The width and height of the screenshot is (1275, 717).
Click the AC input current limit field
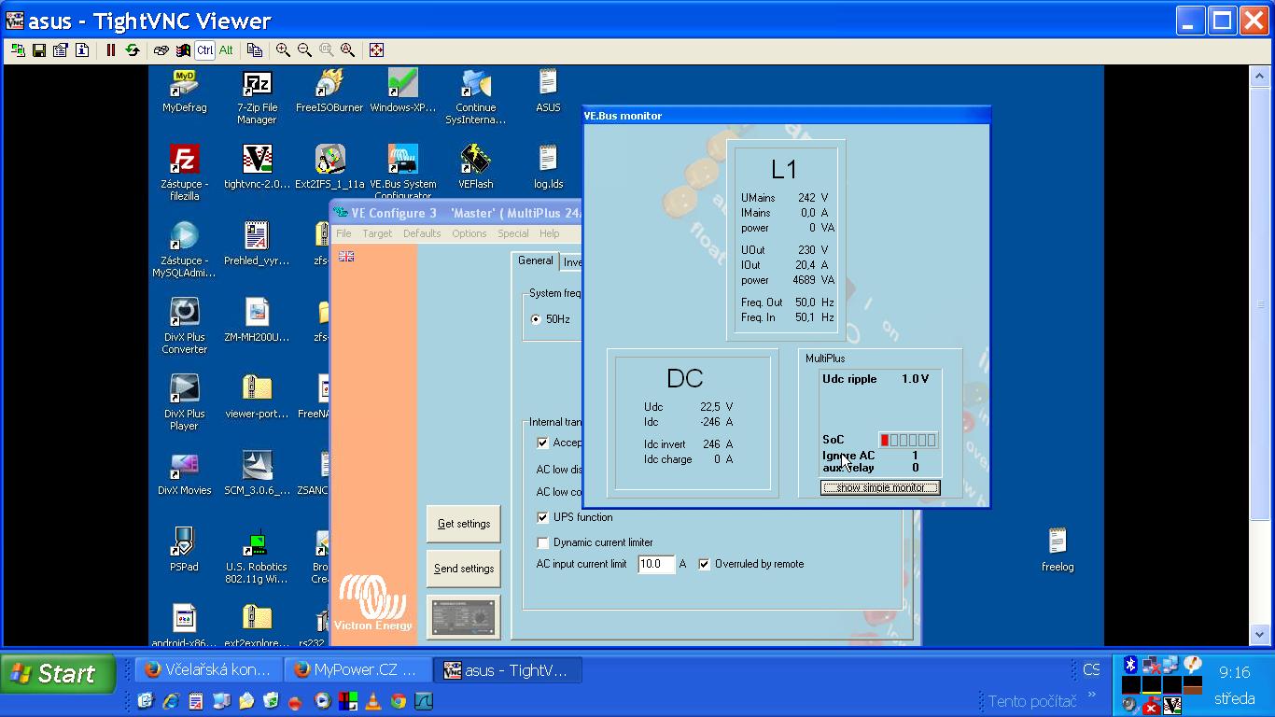click(x=655, y=564)
